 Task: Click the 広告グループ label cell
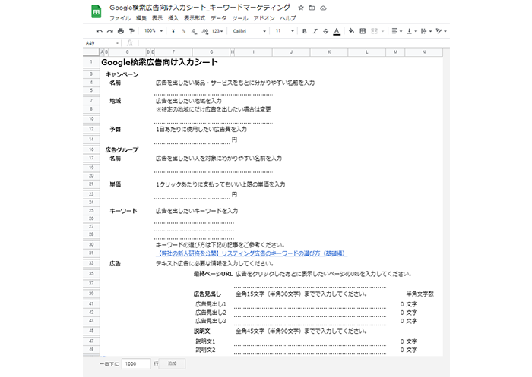pos(122,149)
